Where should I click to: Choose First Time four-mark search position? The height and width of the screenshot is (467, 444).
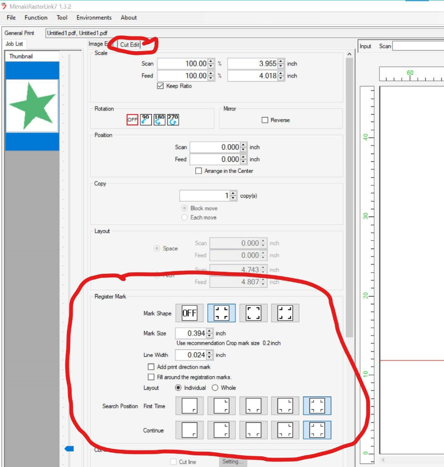[317, 406]
